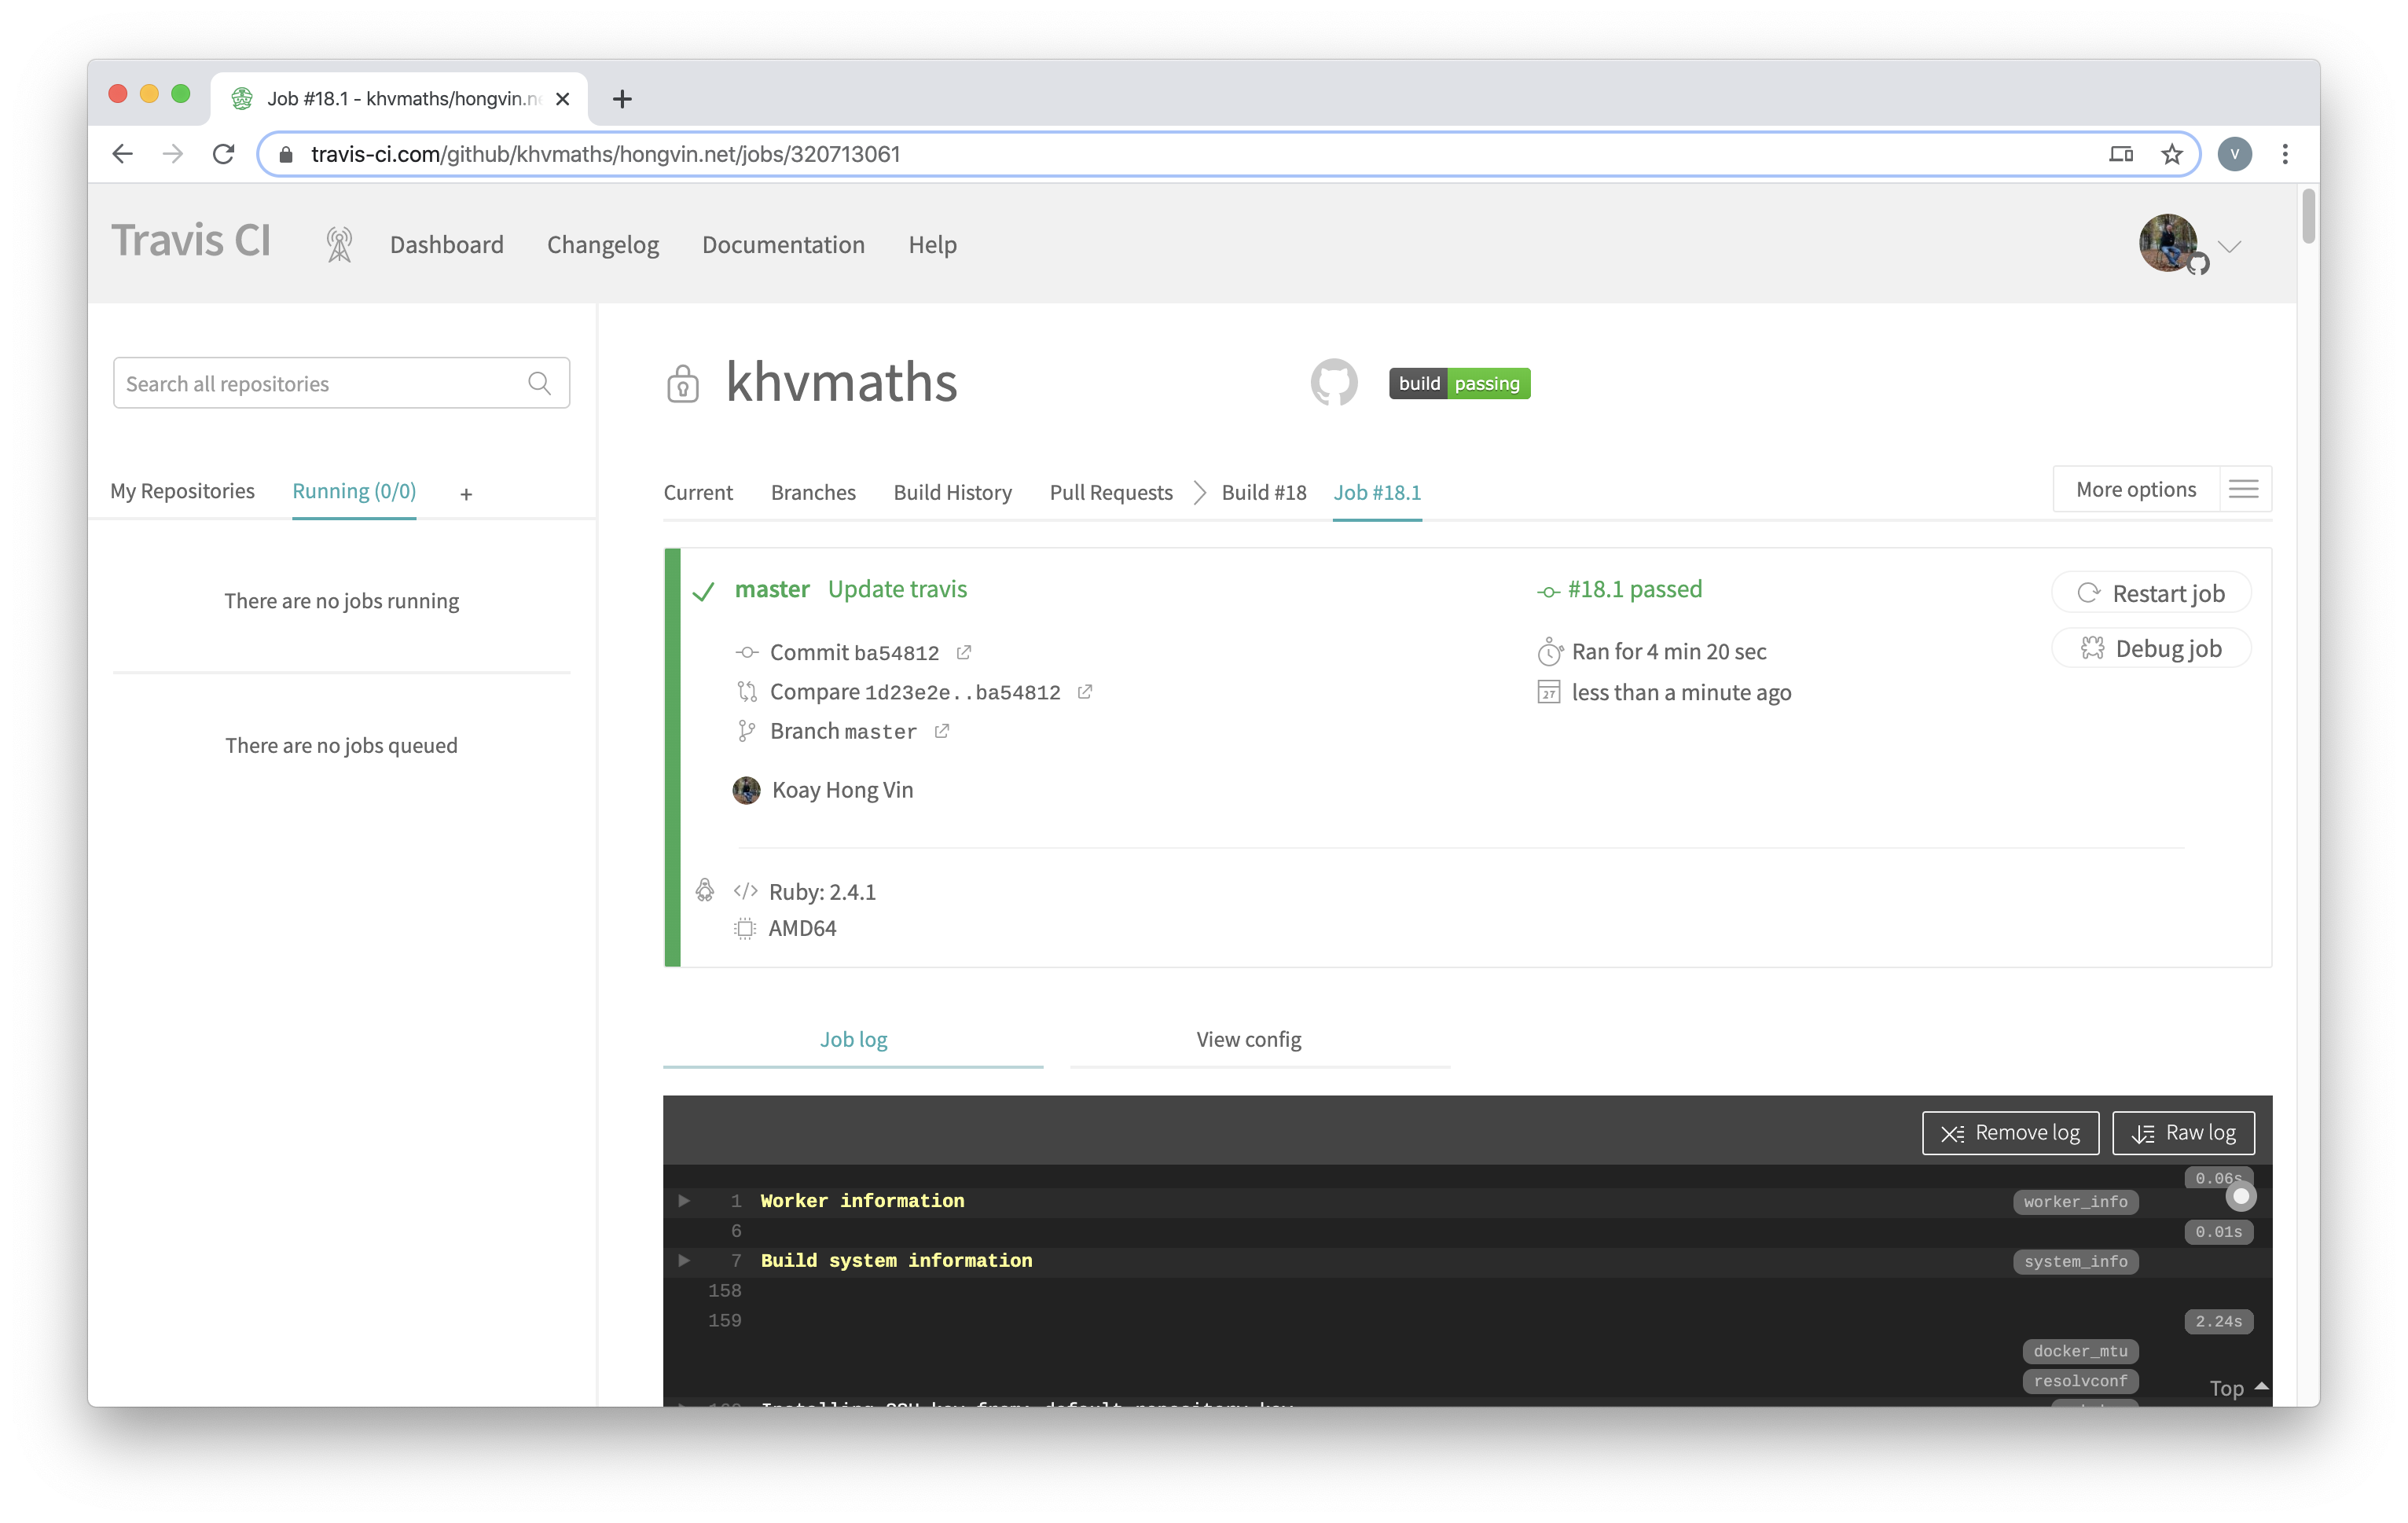
Task: Expand the Build system information log fold
Action: (684, 1260)
